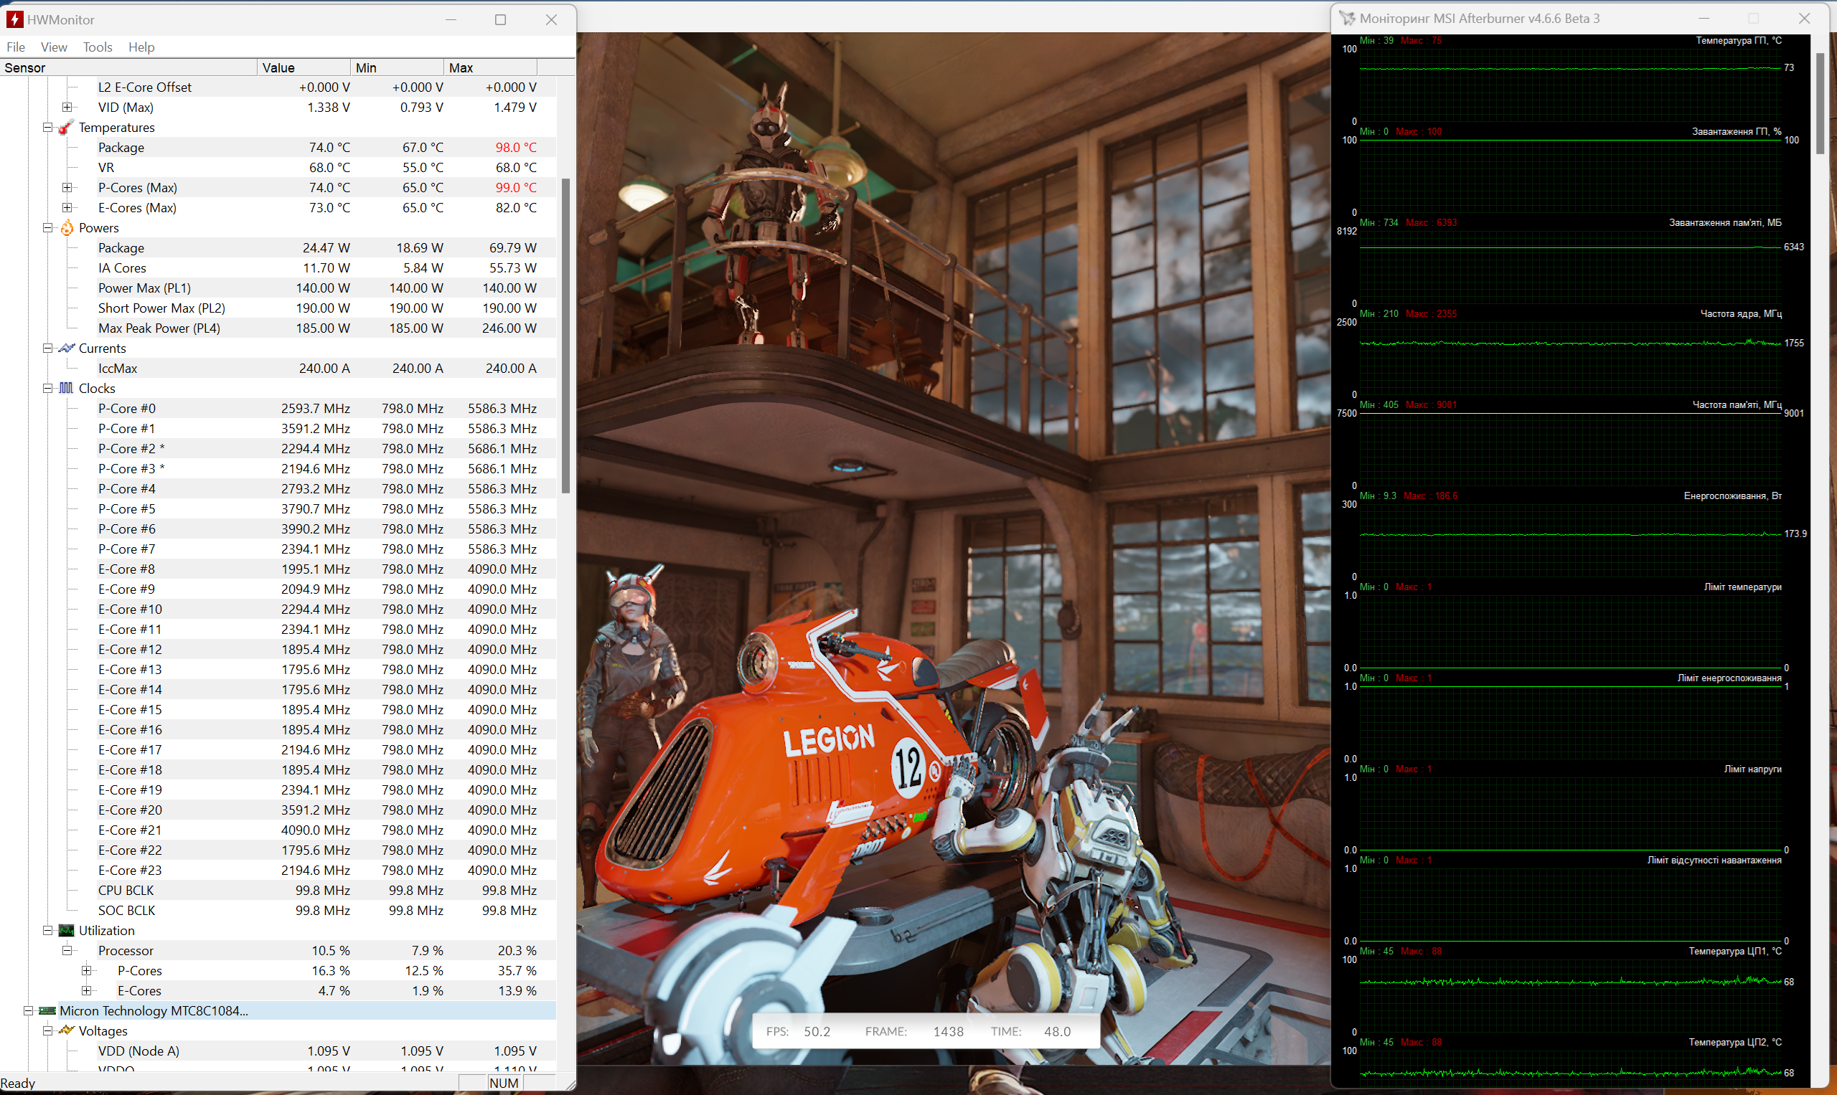The width and height of the screenshot is (1837, 1095).
Task: Click the Utilization chart icon
Action: [x=67, y=931]
